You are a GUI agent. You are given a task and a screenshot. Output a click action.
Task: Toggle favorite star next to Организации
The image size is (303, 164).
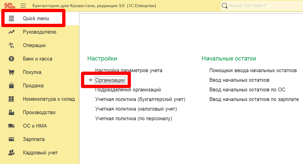(90, 80)
